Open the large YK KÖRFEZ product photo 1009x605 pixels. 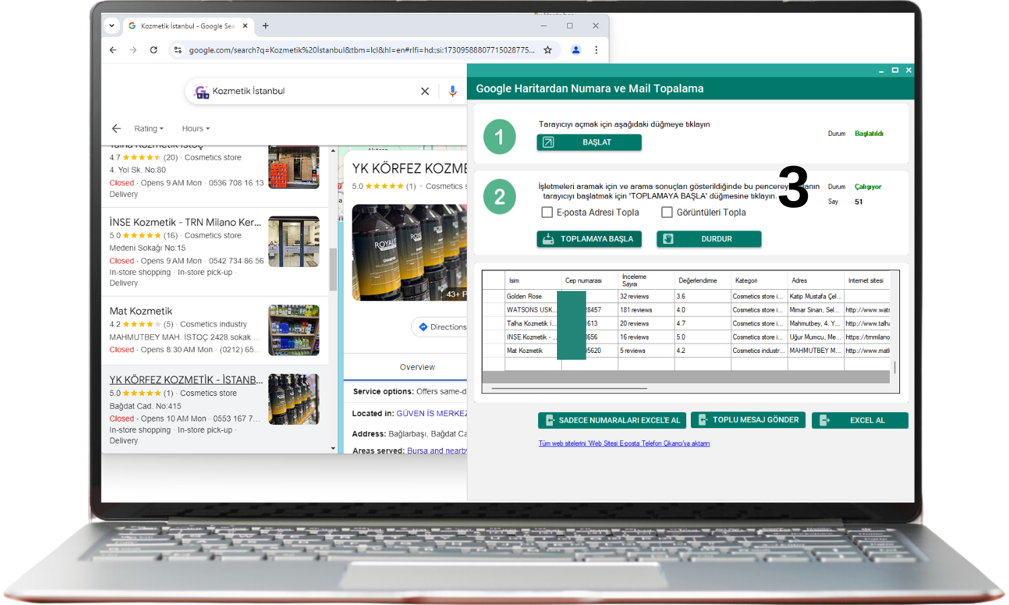[x=409, y=252]
